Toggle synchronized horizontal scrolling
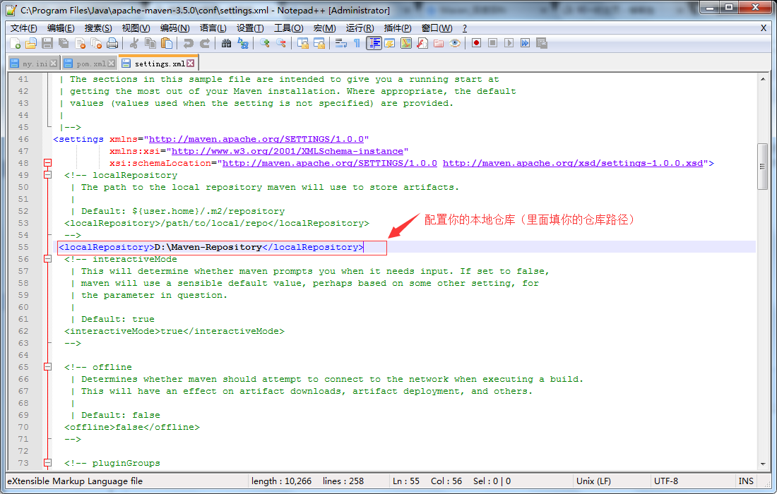 [x=319, y=44]
